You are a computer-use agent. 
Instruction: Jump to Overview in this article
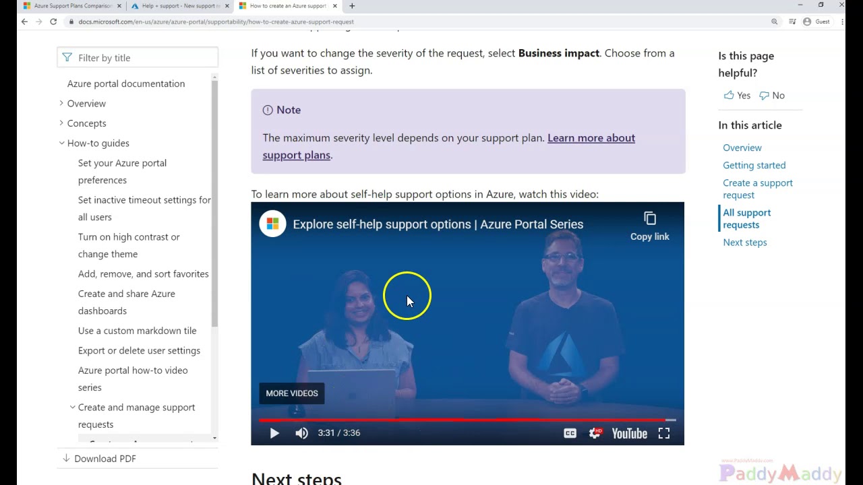[742, 148]
